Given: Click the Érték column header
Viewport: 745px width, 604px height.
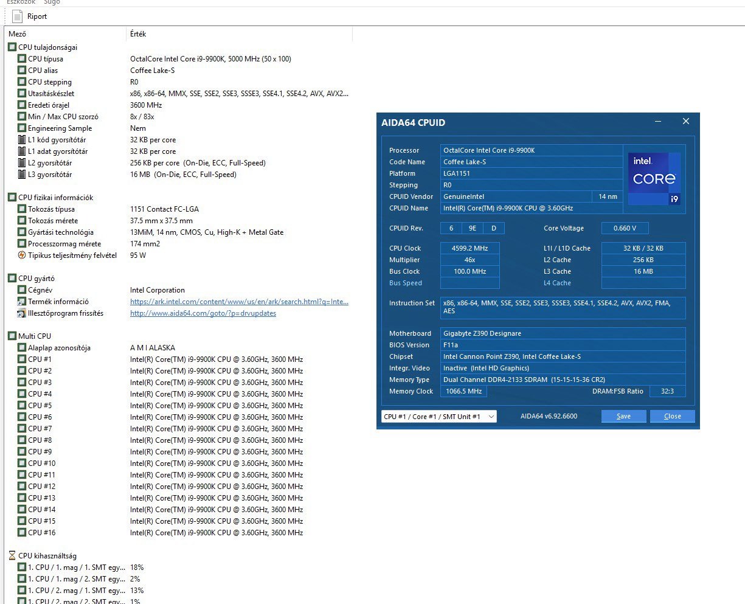Looking at the screenshot, I should (138, 34).
